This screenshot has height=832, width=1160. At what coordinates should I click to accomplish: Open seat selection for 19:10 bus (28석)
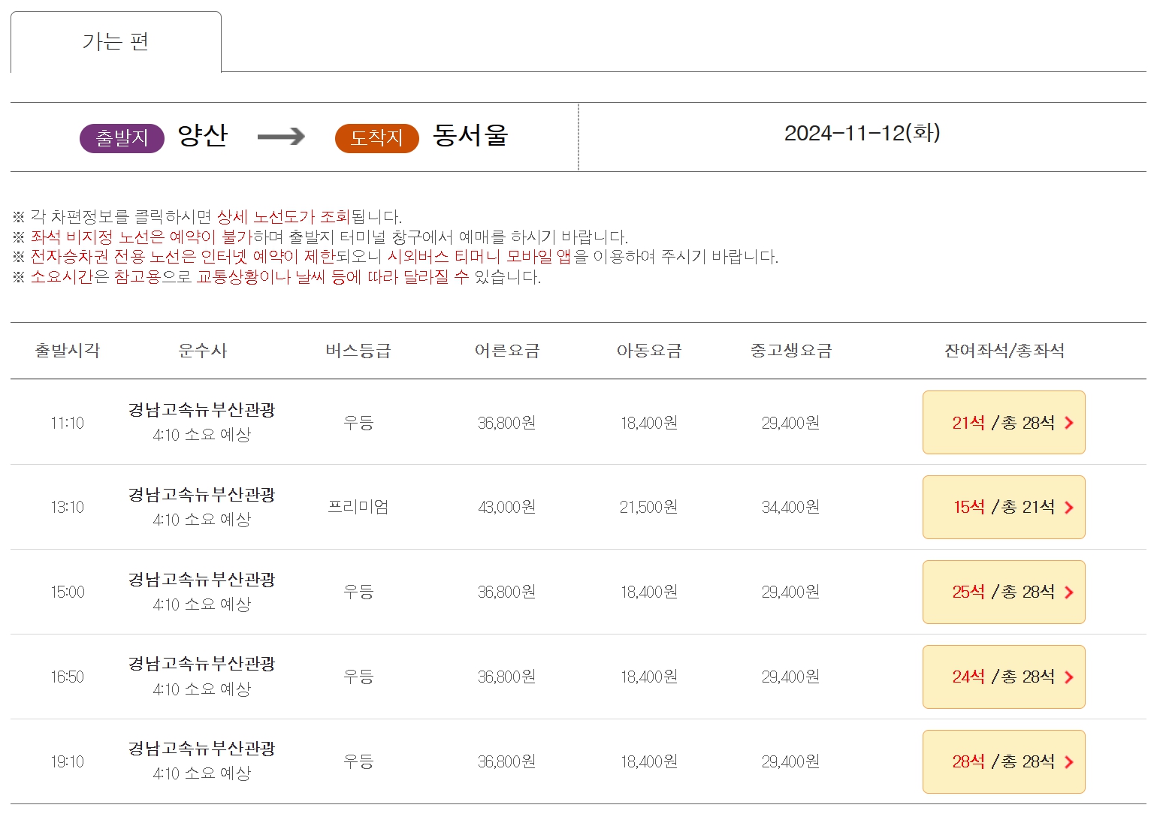point(1004,762)
